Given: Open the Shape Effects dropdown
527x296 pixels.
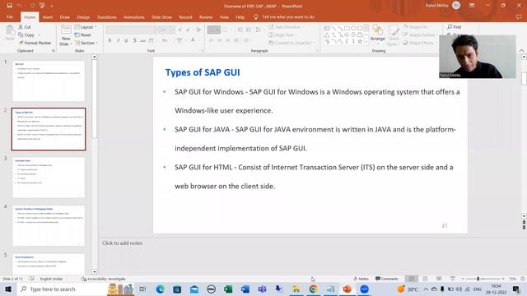Looking at the screenshot, I should coord(420,43).
